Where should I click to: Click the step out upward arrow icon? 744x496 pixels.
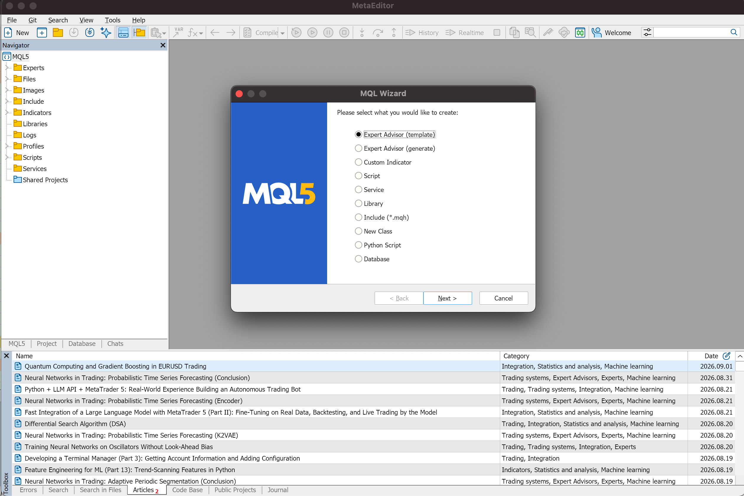pos(394,32)
